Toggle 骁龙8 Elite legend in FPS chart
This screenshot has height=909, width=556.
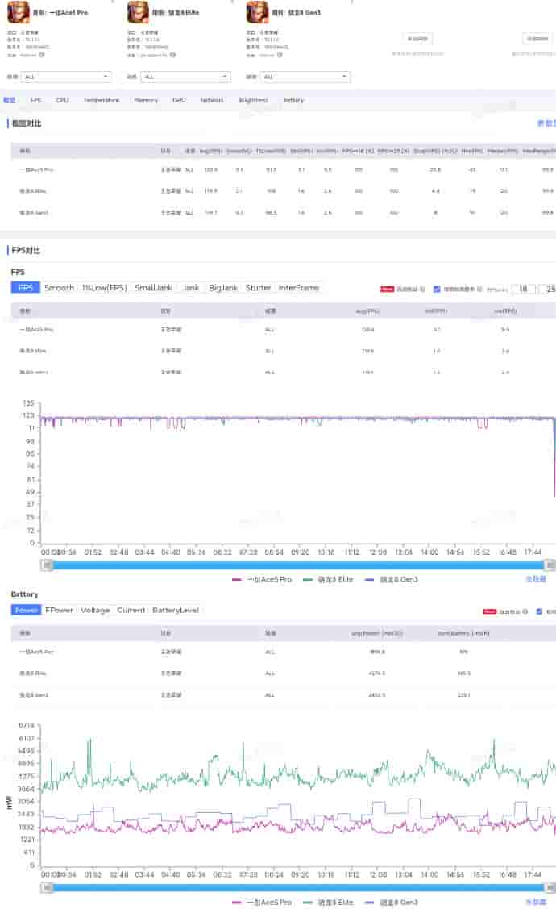click(x=330, y=580)
